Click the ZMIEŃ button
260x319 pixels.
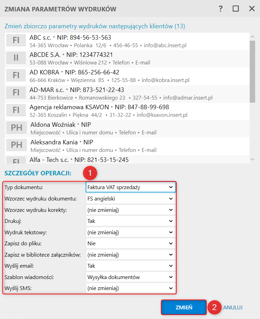tap(184, 307)
